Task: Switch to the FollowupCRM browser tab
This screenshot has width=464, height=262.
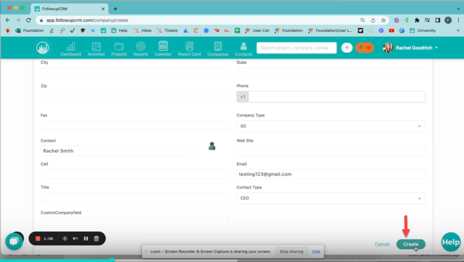Action: click(x=69, y=9)
